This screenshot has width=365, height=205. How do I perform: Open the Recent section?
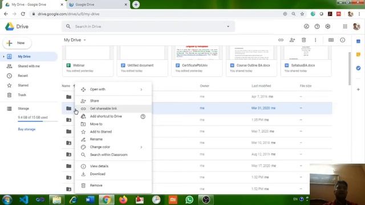pyautogui.click(x=29, y=76)
